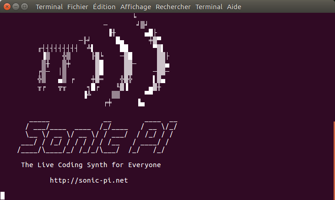335x200 pixels.
Task: Open the Terminal menu next to Aide
Action: tap(209, 7)
